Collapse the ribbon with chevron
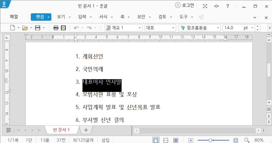The image size is (272, 143). (x=255, y=17)
